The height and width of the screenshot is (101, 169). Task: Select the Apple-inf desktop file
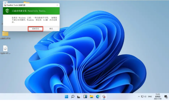[5, 50]
